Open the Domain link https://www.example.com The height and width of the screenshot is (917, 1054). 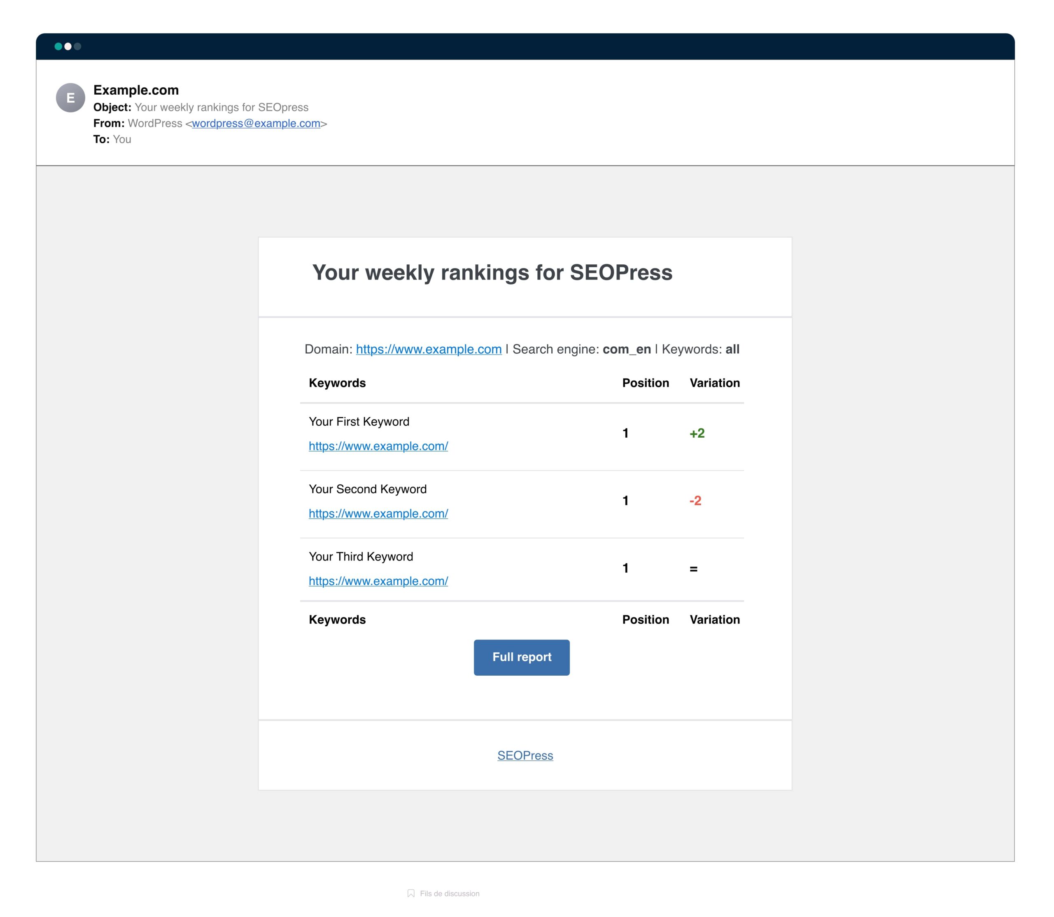point(429,349)
